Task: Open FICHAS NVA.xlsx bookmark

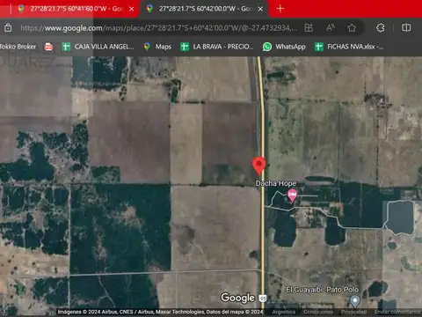Action: pos(349,47)
